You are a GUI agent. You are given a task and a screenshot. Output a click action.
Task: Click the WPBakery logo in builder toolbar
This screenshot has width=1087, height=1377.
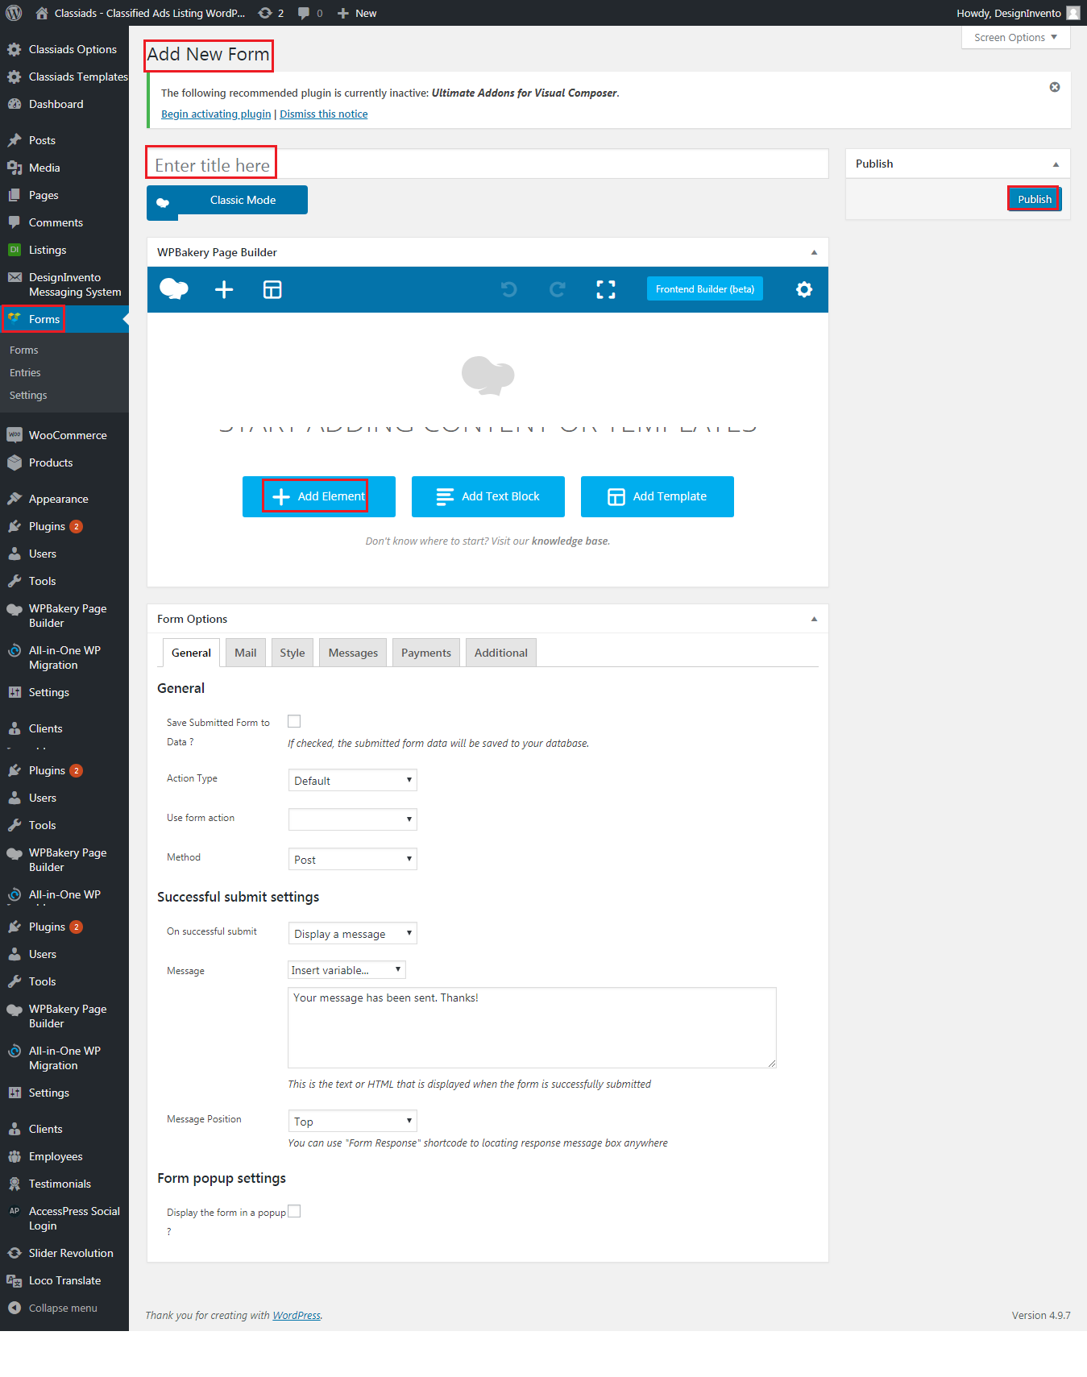(174, 289)
